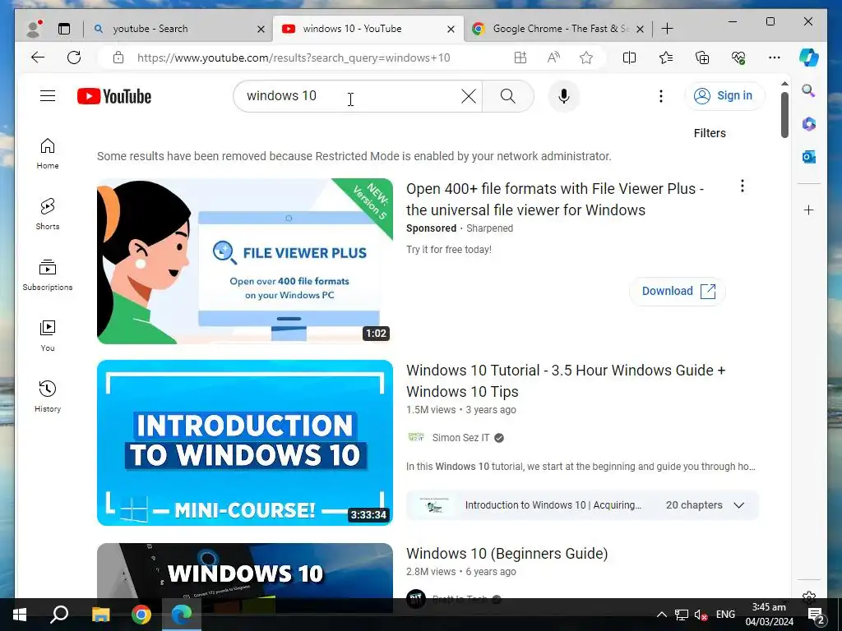The width and height of the screenshot is (842, 631).
Task: Open Outlook from the Edge sidebar
Action: [x=809, y=157]
